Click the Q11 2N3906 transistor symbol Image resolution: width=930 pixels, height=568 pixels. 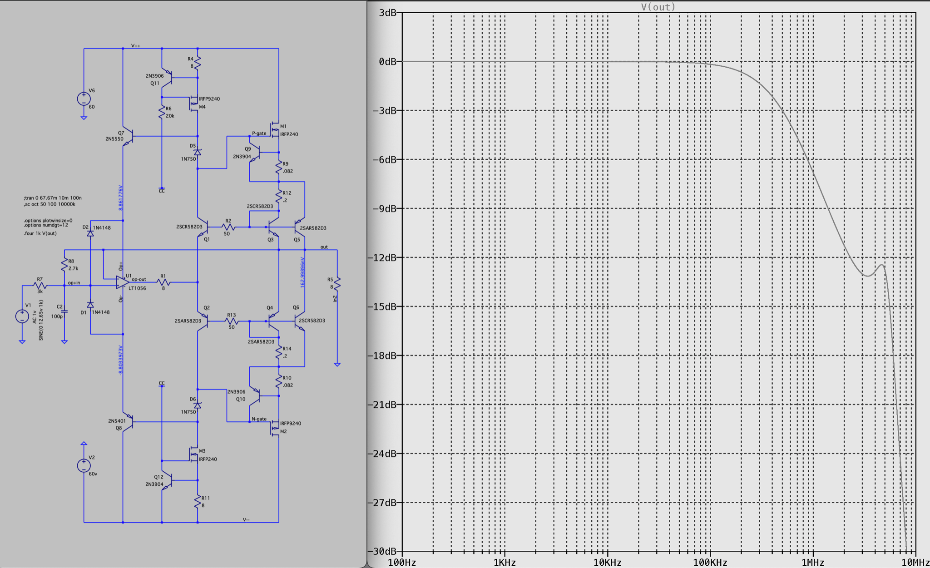tap(168, 77)
